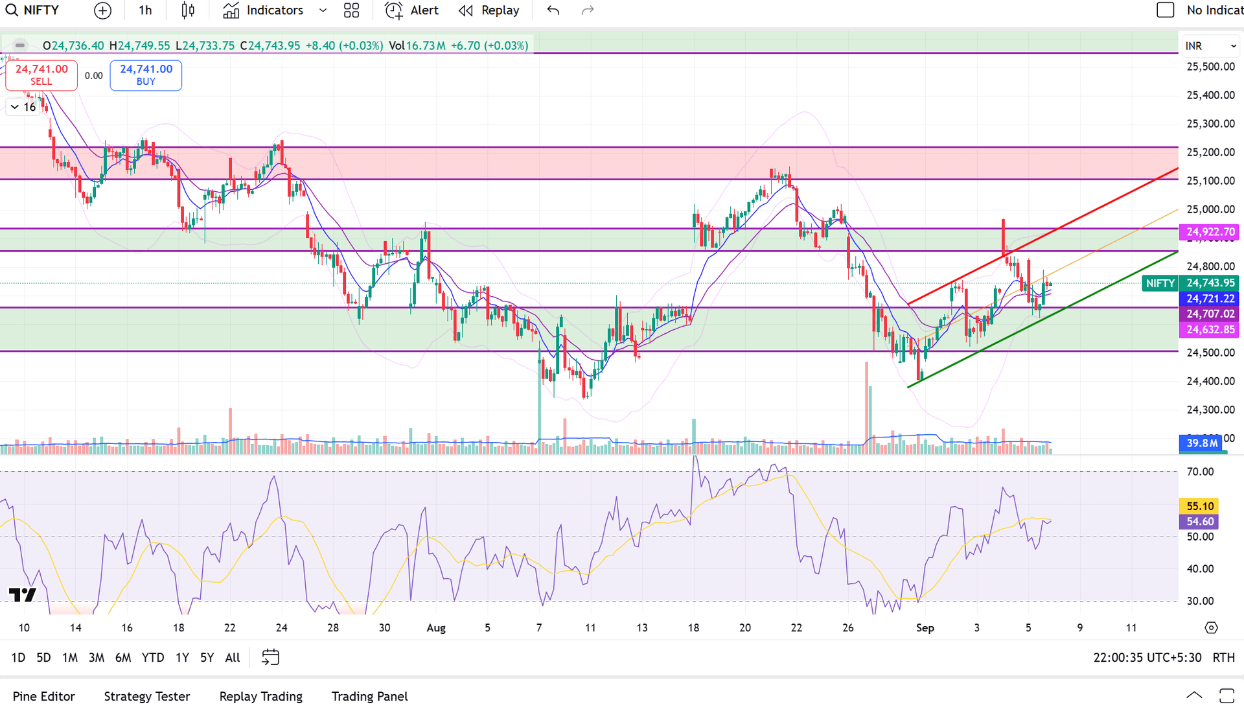Open the Trading Panel tab

click(x=370, y=696)
